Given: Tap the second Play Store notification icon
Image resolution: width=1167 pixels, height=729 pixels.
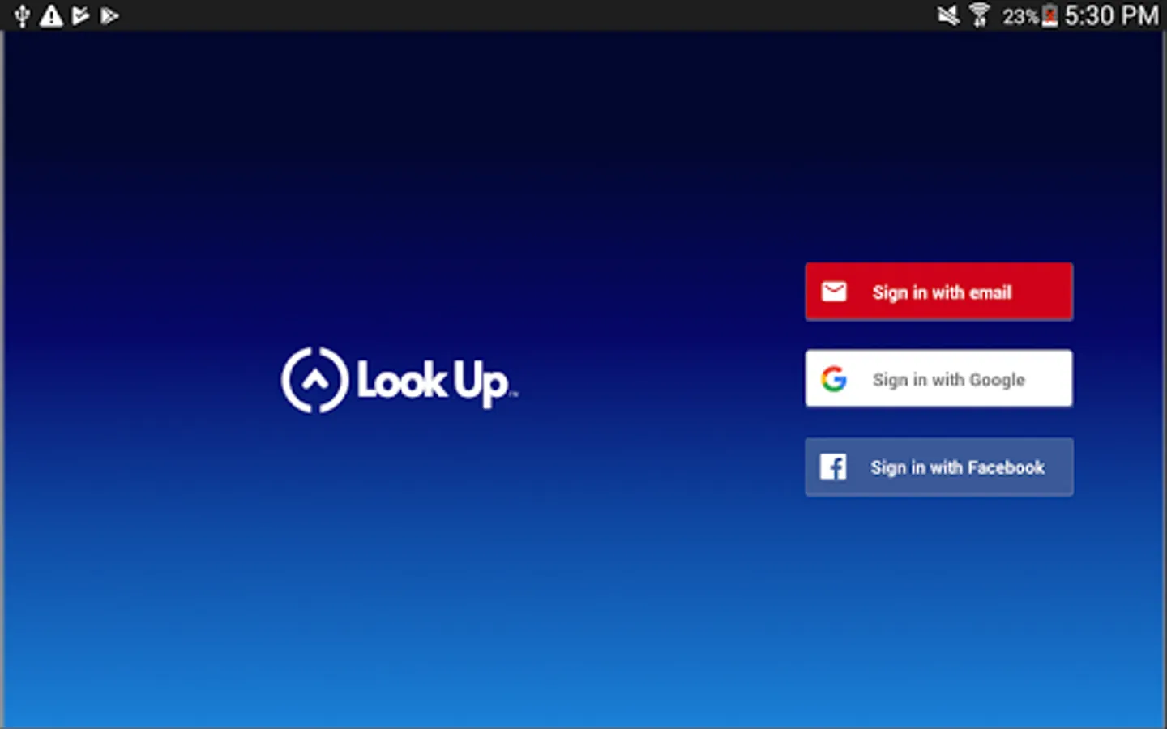Looking at the screenshot, I should pyautogui.click(x=109, y=15).
